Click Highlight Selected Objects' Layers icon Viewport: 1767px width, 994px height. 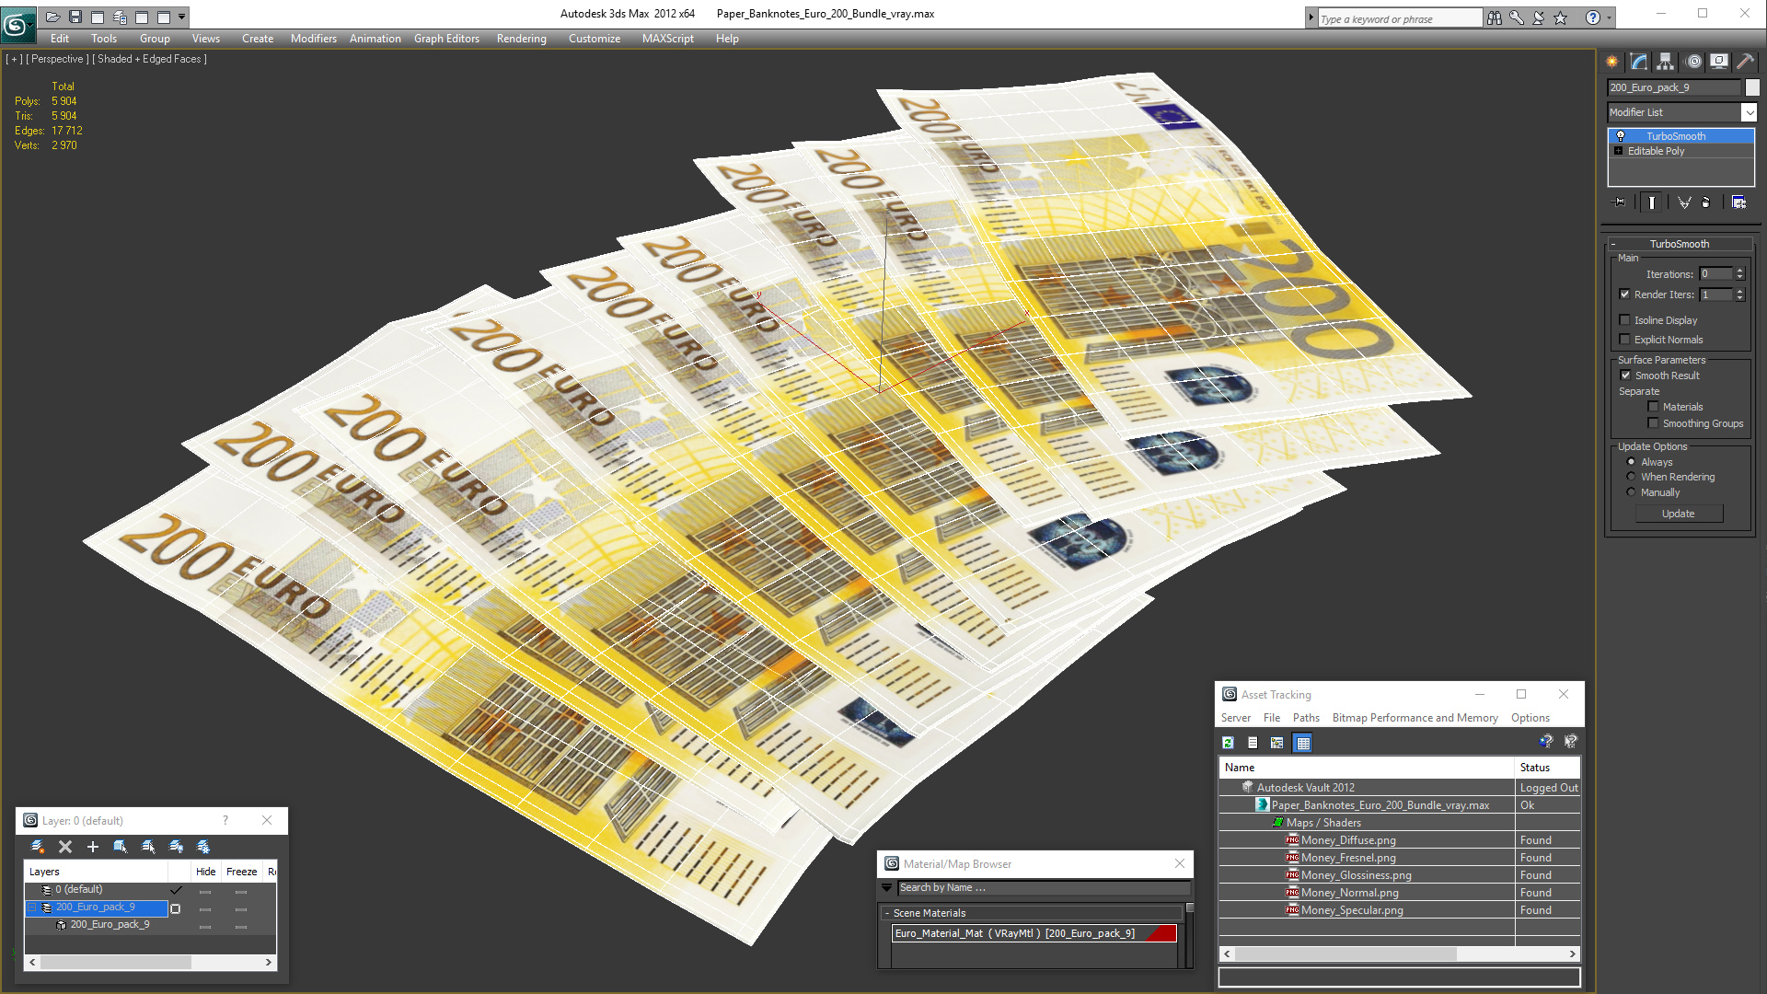point(148,847)
